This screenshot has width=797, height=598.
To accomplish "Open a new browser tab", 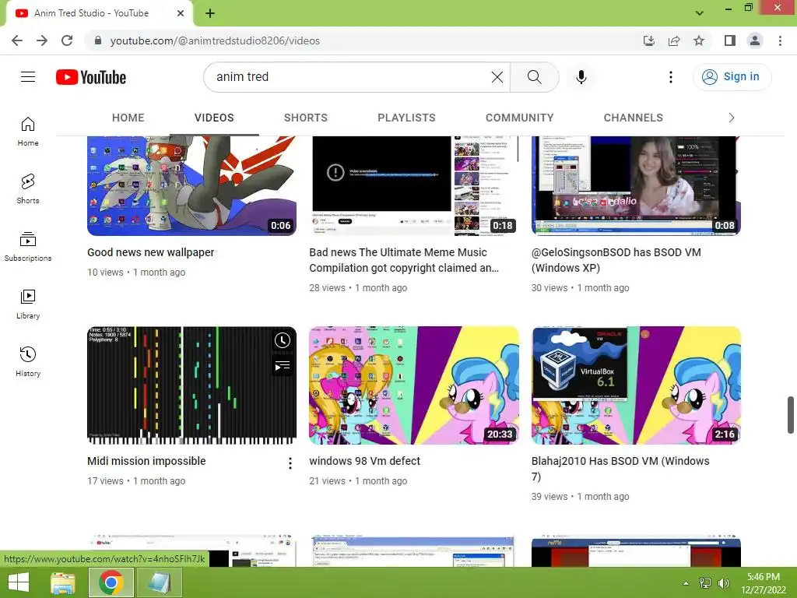I will click(210, 13).
